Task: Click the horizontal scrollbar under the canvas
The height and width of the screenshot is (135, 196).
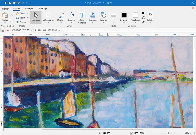Action: pos(92,129)
